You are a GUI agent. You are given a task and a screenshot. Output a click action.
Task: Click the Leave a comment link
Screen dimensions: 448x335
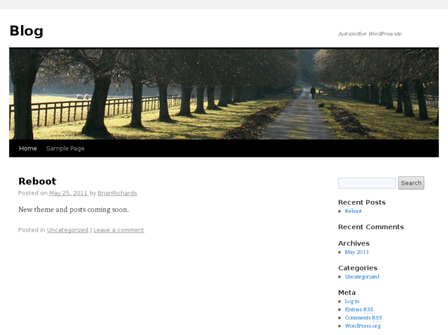point(119,230)
